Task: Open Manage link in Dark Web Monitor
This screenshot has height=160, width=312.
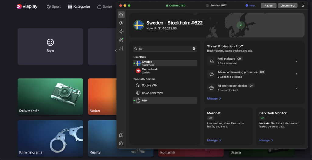Action: click(266, 140)
